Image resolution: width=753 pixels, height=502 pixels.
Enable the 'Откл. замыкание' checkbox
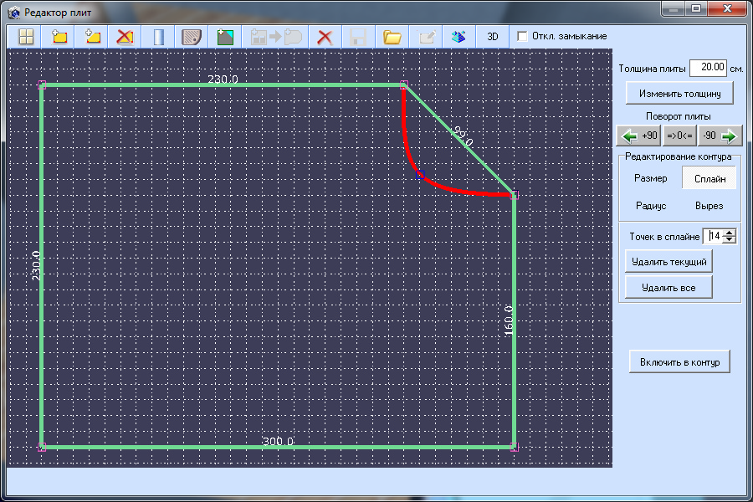(523, 37)
